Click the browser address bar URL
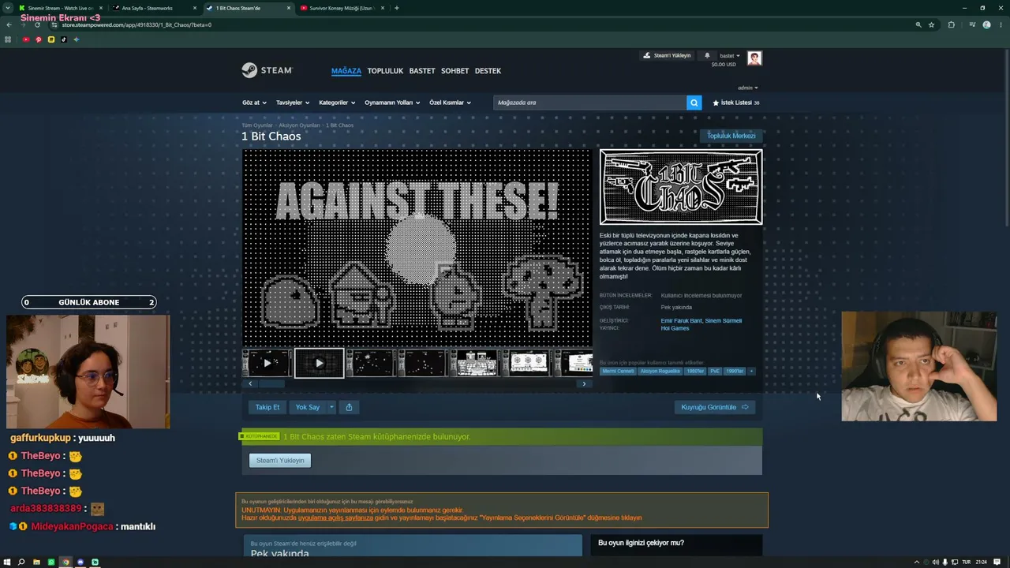Screen dimensions: 1010x568 (137, 24)
